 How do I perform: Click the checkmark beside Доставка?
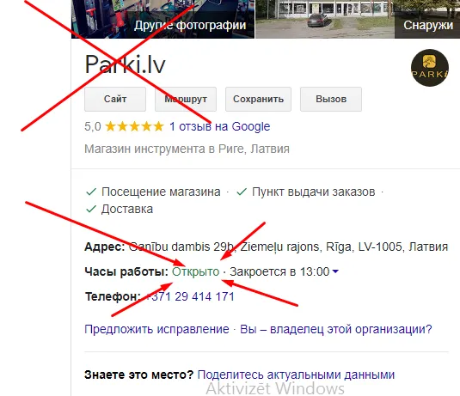tap(91, 209)
